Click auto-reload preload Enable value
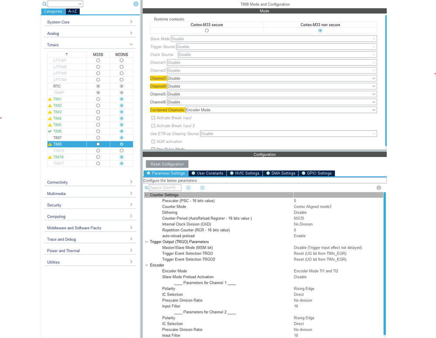The height and width of the screenshot is (338, 436). pyautogui.click(x=300, y=236)
